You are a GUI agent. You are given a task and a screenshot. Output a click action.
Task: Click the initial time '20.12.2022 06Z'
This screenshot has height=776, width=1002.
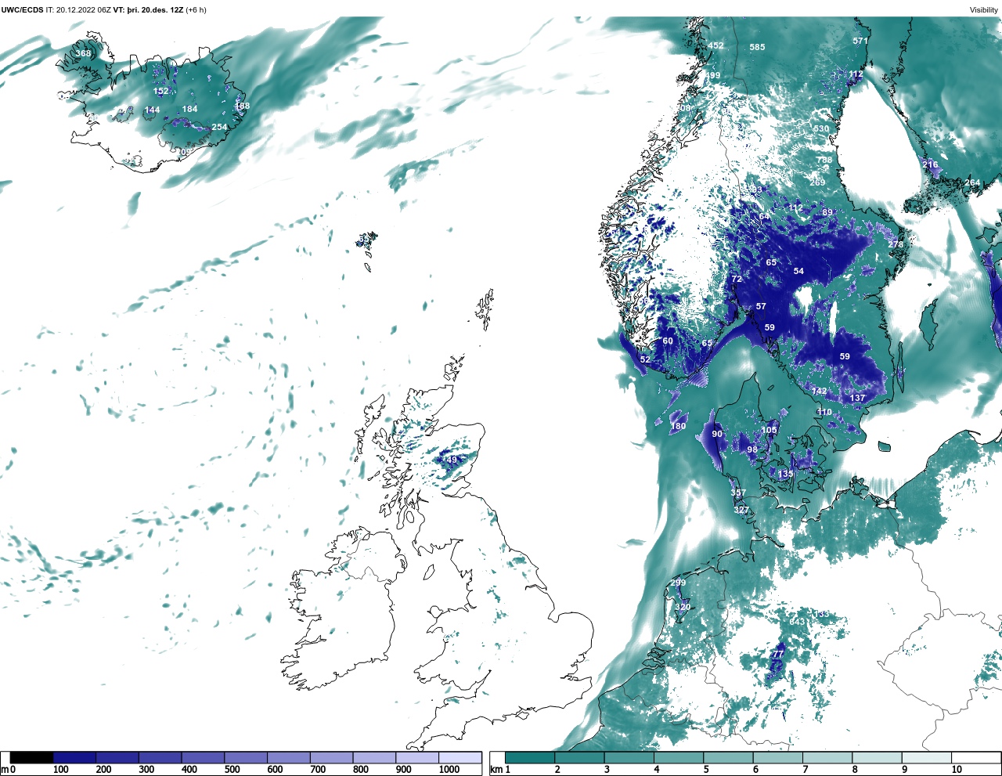[83, 10]
